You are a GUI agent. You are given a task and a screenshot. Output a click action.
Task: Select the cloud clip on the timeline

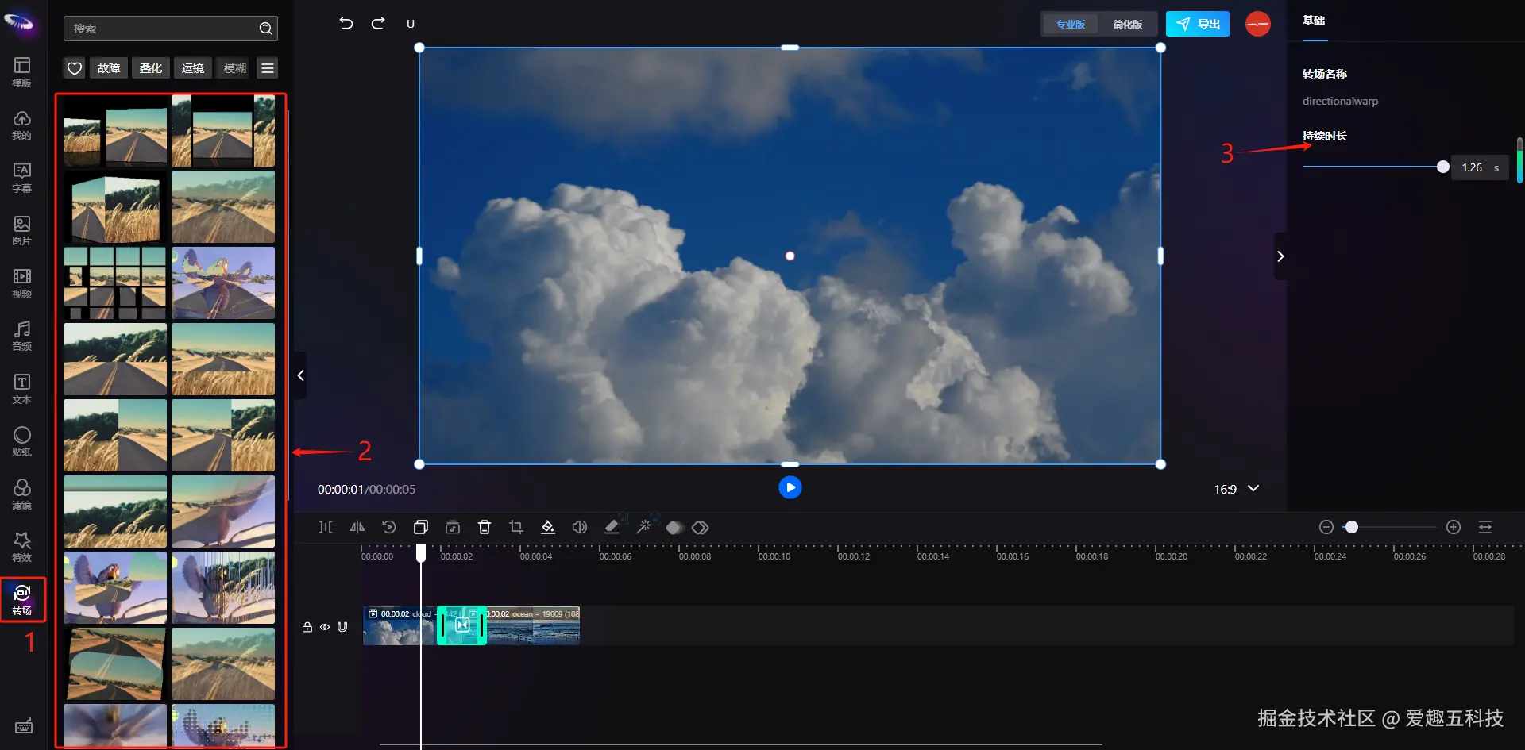click(400, 626)
